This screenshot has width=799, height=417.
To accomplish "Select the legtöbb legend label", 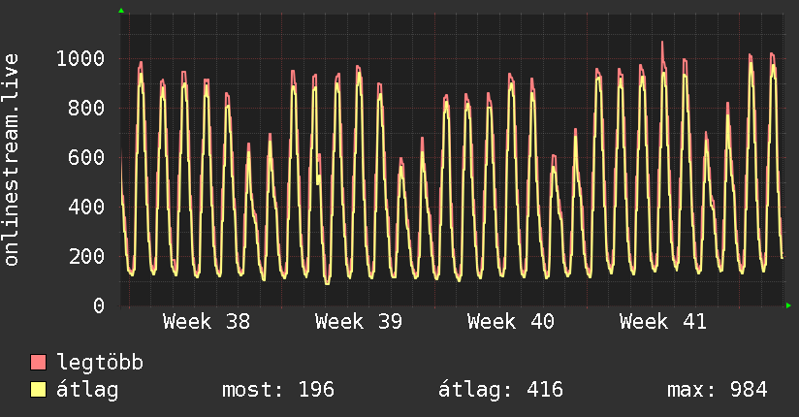I will point(100,363).
